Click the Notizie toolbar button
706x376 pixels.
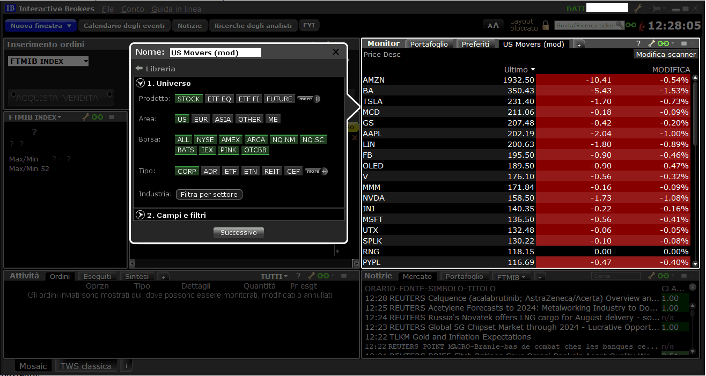click(x=190, y=26)
